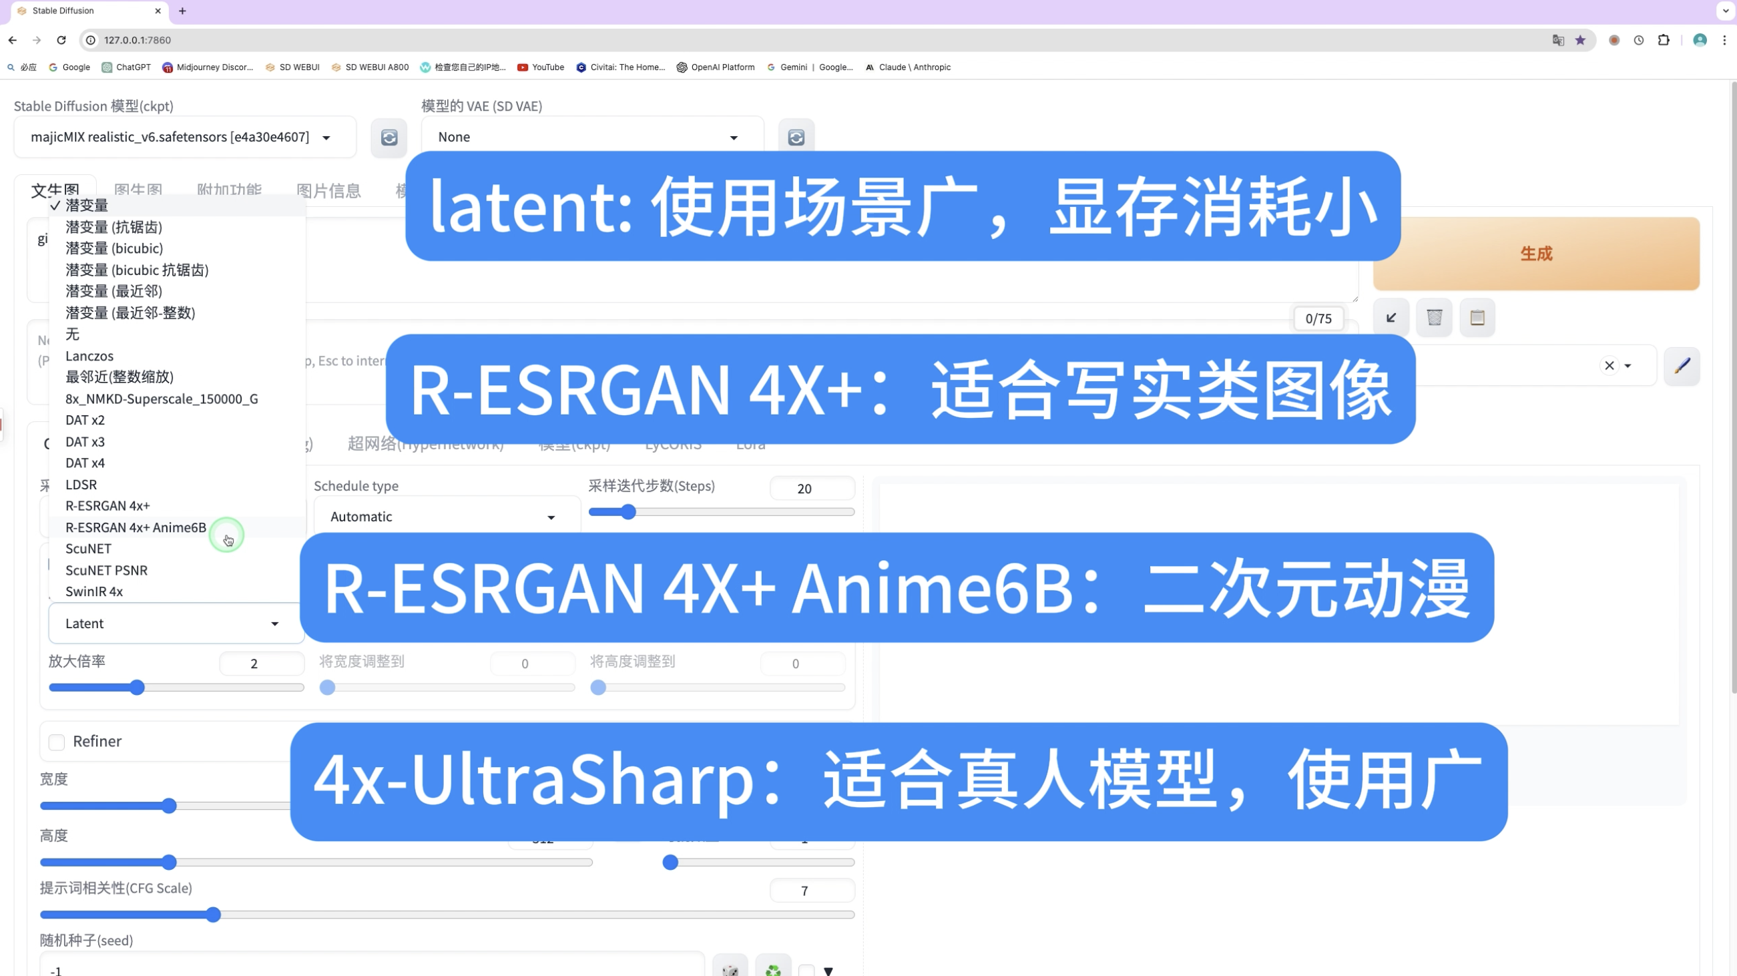Go back in browser history
This screenshot has width=1737, height=976.
tap(13, 40)
